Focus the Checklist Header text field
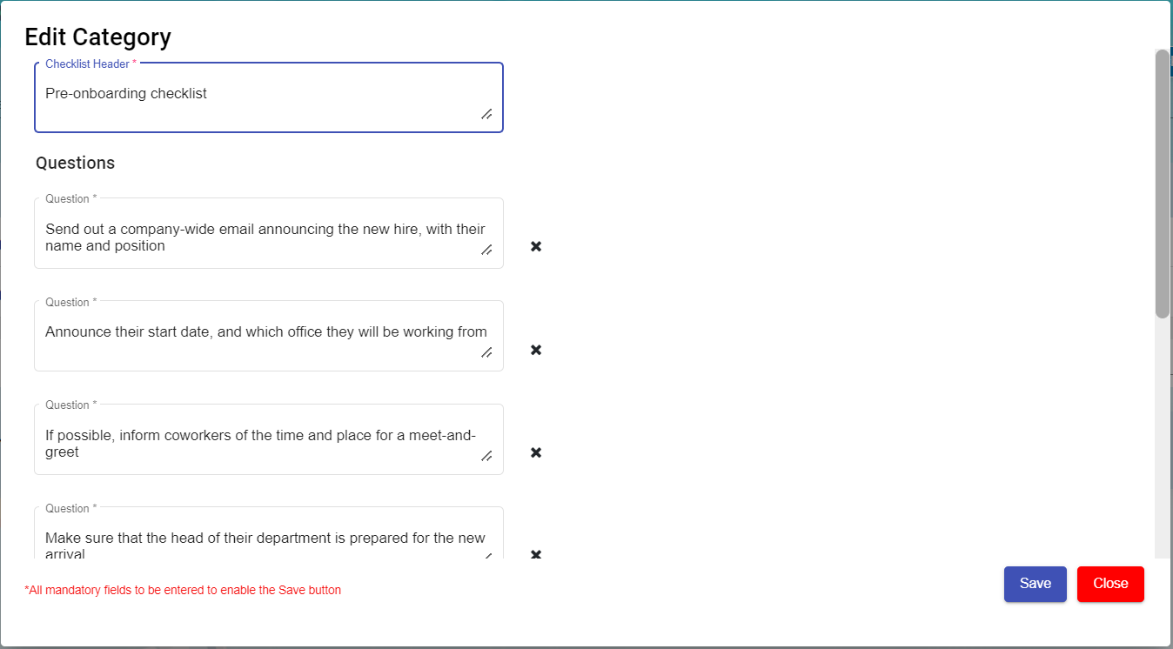 (x=261, y=94)
